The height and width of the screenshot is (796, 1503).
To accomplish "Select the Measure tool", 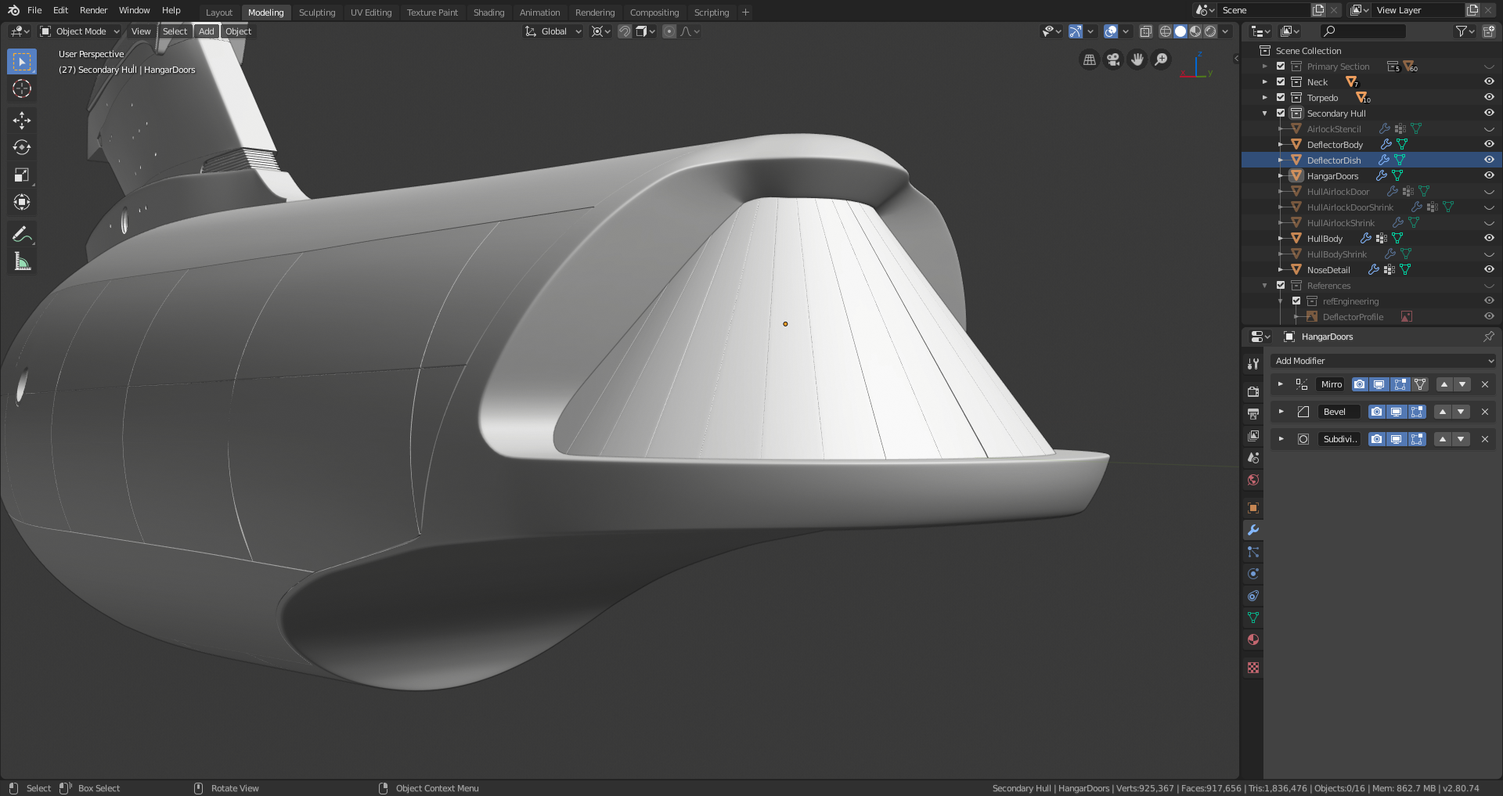I will 22,262.
